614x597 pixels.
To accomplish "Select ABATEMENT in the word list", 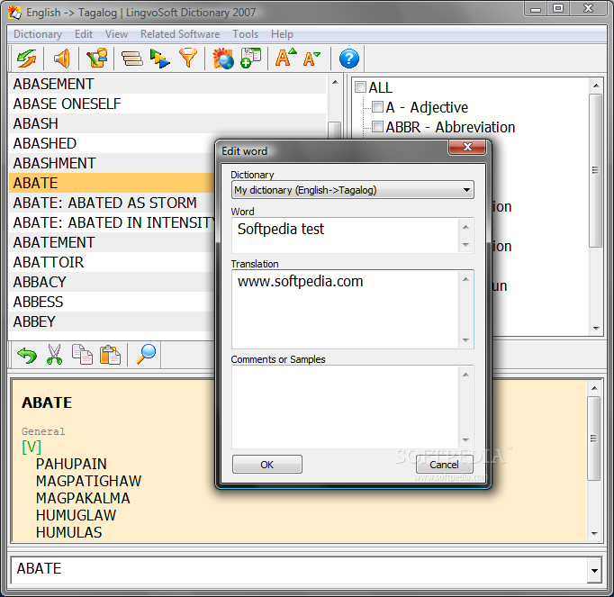I will (112, 242).
